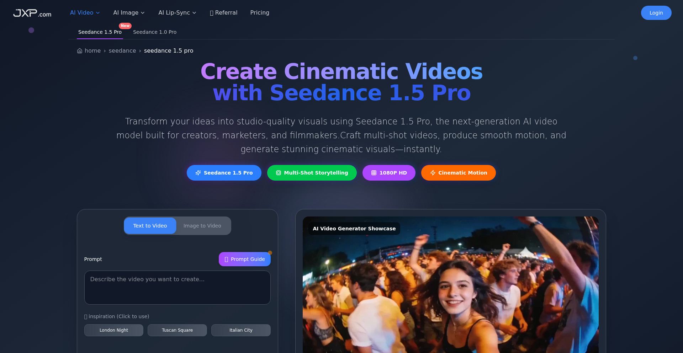
Task: Open the AI Lip-Sync dropdown menu
Action: (178, 13)
